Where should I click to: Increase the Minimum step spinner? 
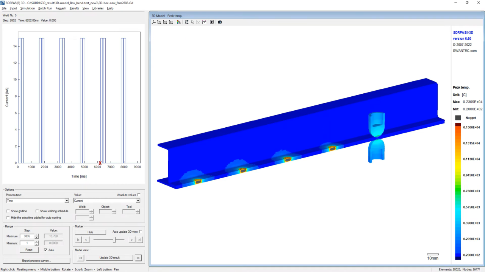(x=36, y=242)
